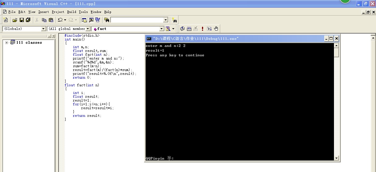Click the Stop Build icon

coord(196,29)
